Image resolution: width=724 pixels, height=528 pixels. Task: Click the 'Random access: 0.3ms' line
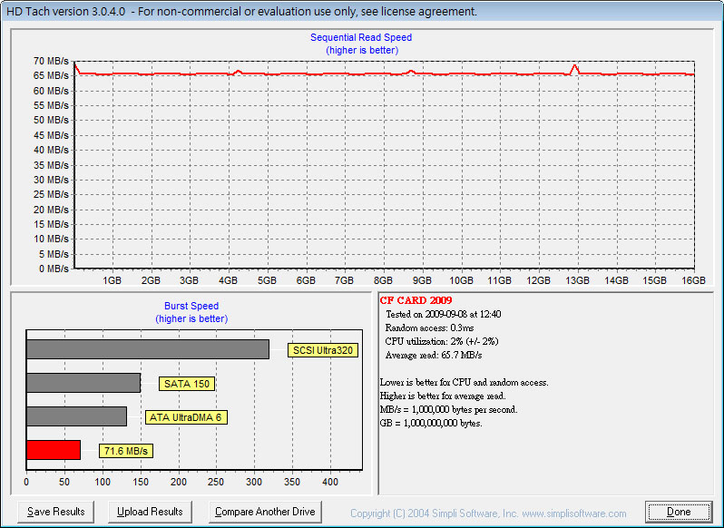(x=429, y=328)
